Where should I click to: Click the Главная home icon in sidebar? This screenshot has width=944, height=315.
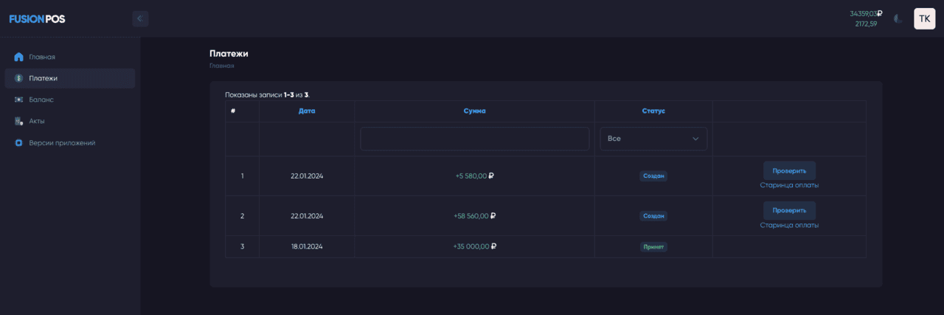tap(19, 57)
